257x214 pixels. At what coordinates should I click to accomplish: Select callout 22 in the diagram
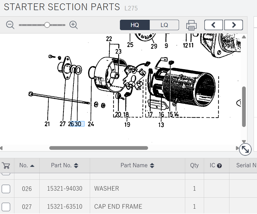click(x=109, y=39)
